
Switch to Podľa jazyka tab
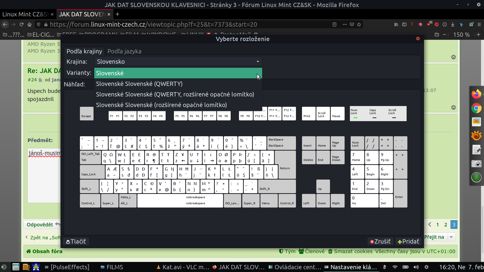124,51
